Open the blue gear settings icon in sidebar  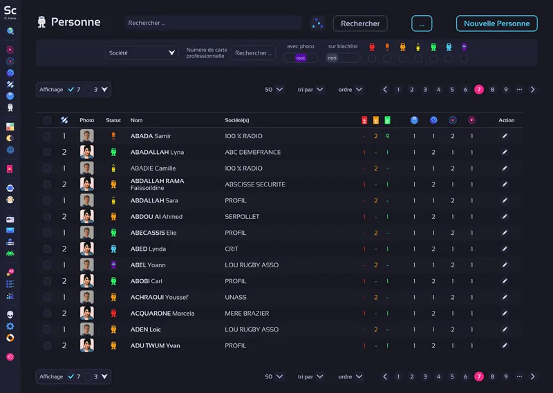pos(10,326)
